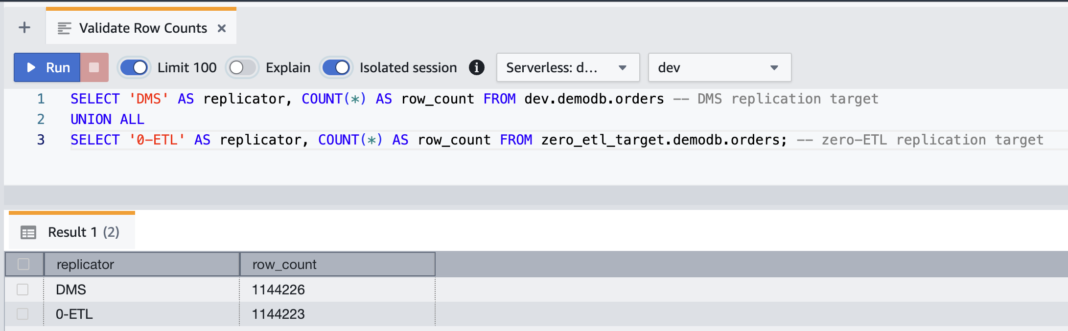
Task: Add a new query tab with plus icon
Action: pos(24,27)
